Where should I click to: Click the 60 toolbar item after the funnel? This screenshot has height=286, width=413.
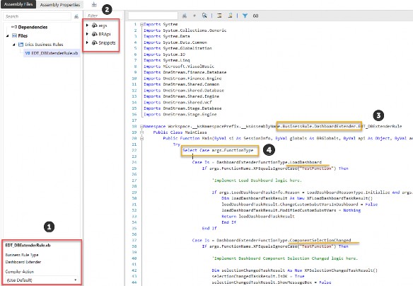click(x=255, y=16)
